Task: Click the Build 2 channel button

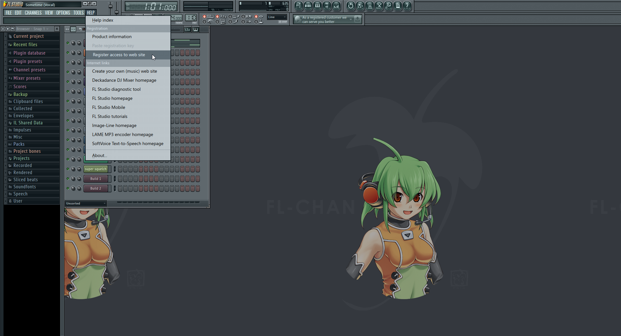Action: [x=96, y=188]
